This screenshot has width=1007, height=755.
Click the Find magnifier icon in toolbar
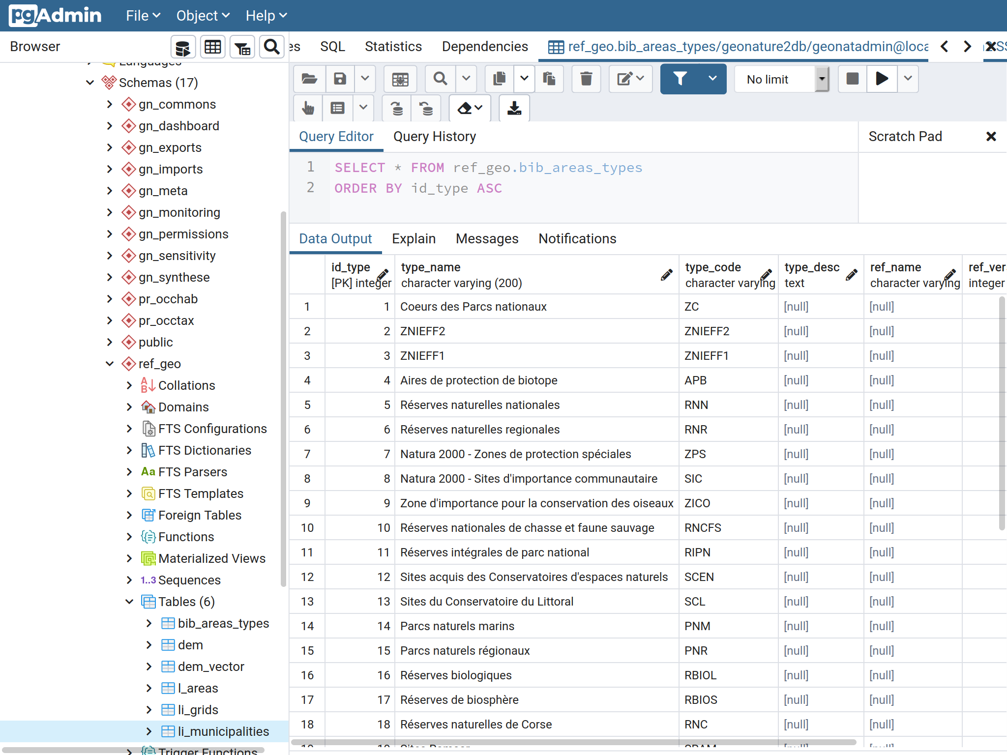pyautogui.click(x=441, y=79)
